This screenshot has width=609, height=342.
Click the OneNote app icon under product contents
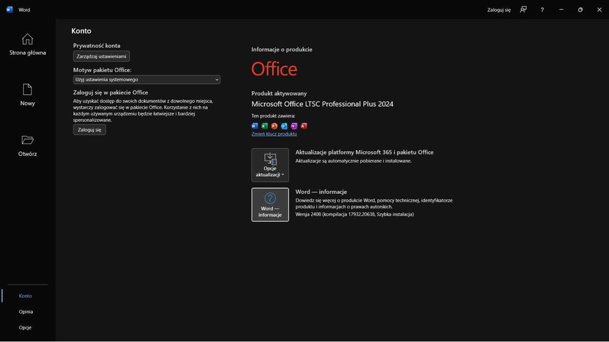[294, 126]
